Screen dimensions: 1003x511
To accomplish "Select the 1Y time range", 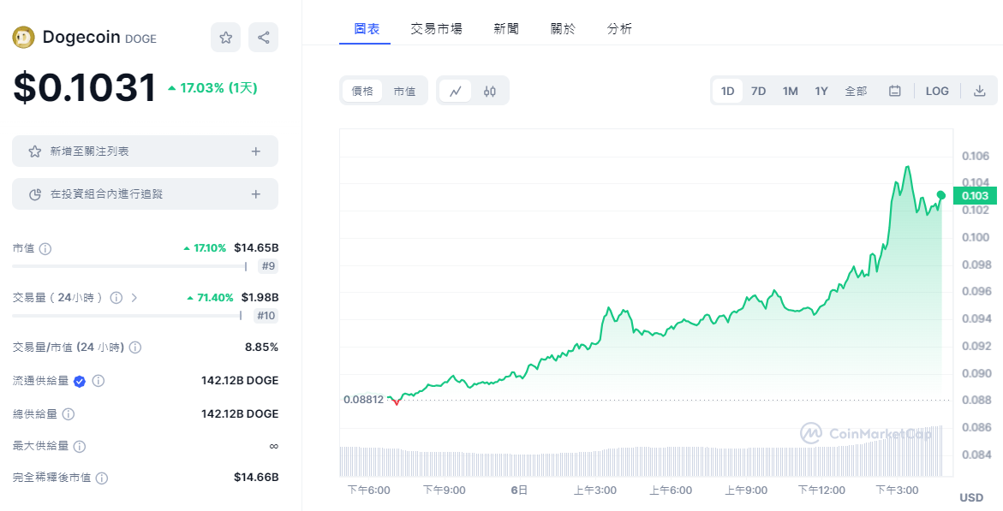I will pos(821,91).
